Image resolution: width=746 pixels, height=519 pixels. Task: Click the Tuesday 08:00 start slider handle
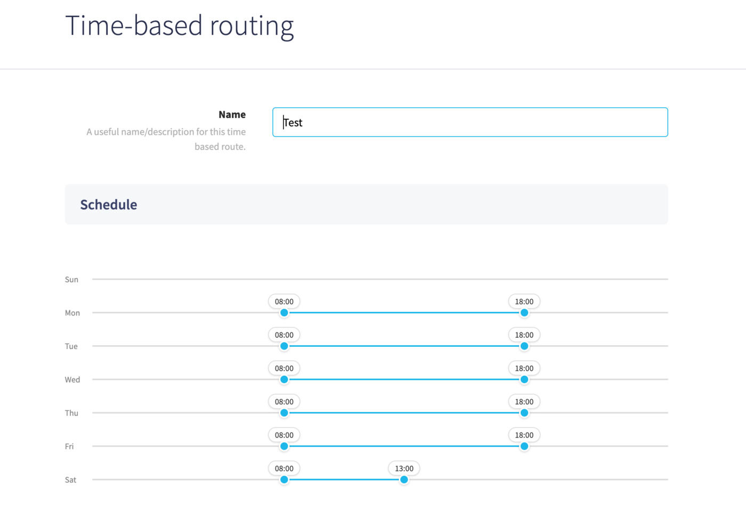(284, 346)
